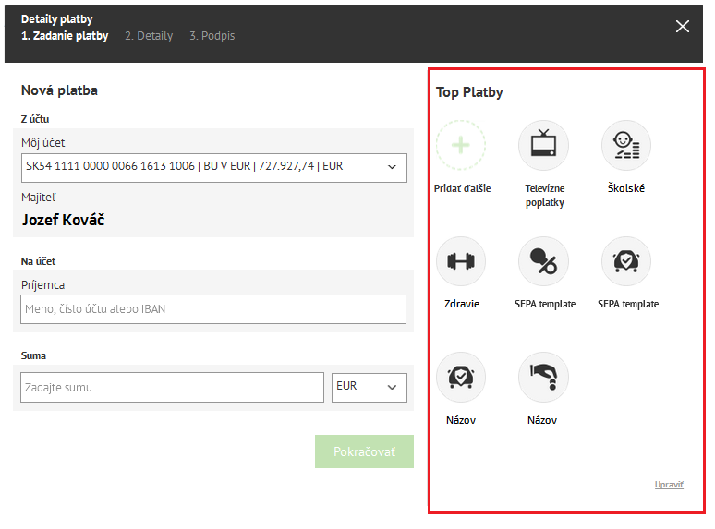This screenshot has width=715, height=529.
Task: Open the EUR currency dropdown
Action: [369, 388]
